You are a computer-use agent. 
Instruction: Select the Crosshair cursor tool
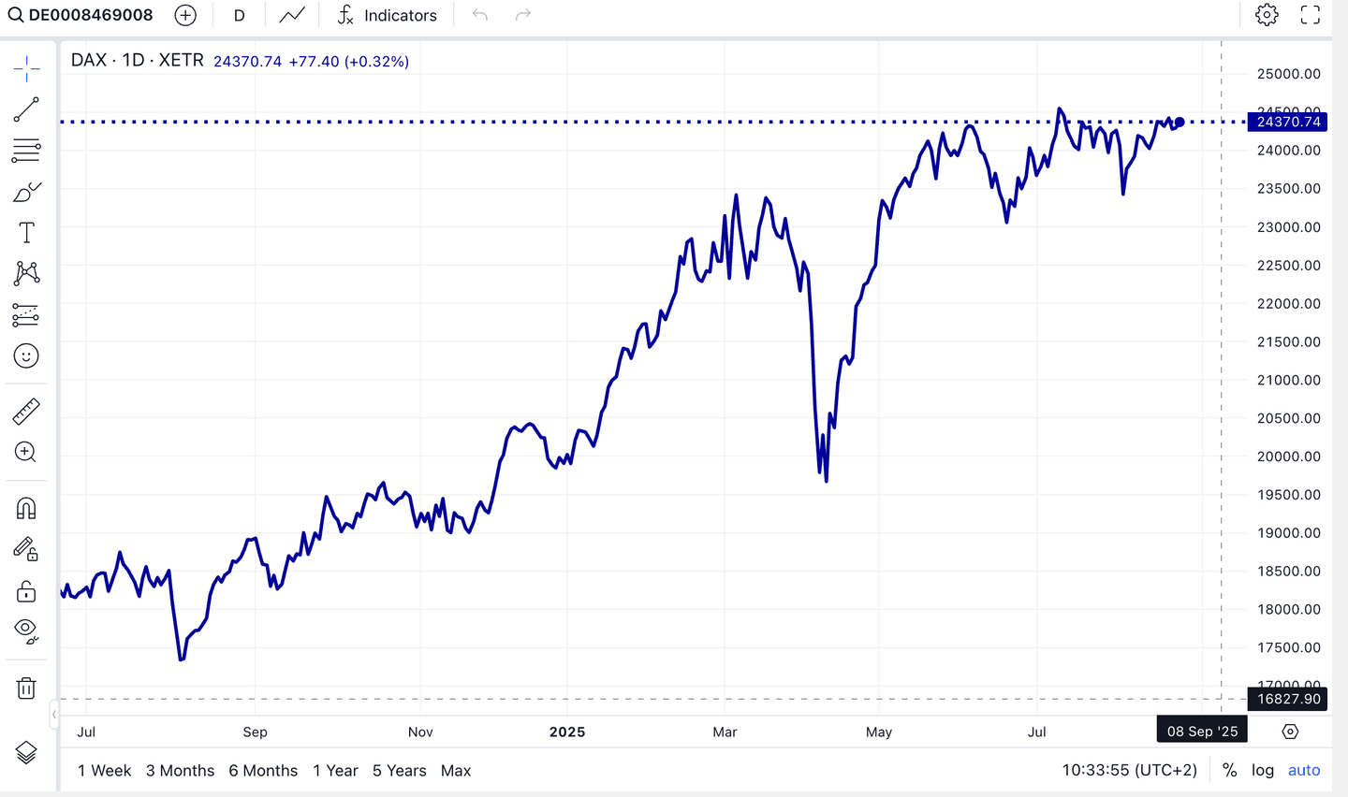point(25,67)
